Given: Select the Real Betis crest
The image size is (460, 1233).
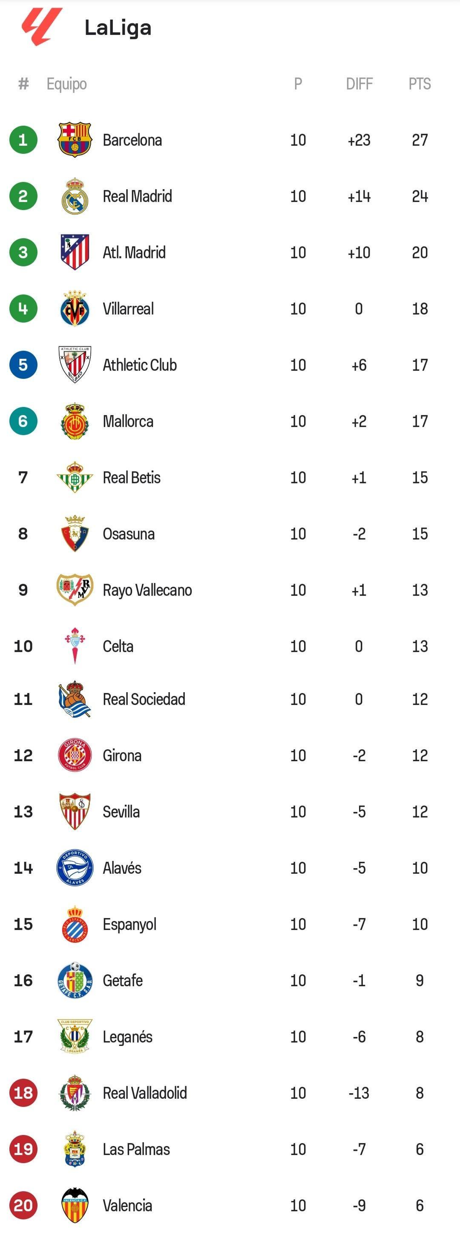Looking at the screenshot, I should pyautogui.click(x=75, y=477).
